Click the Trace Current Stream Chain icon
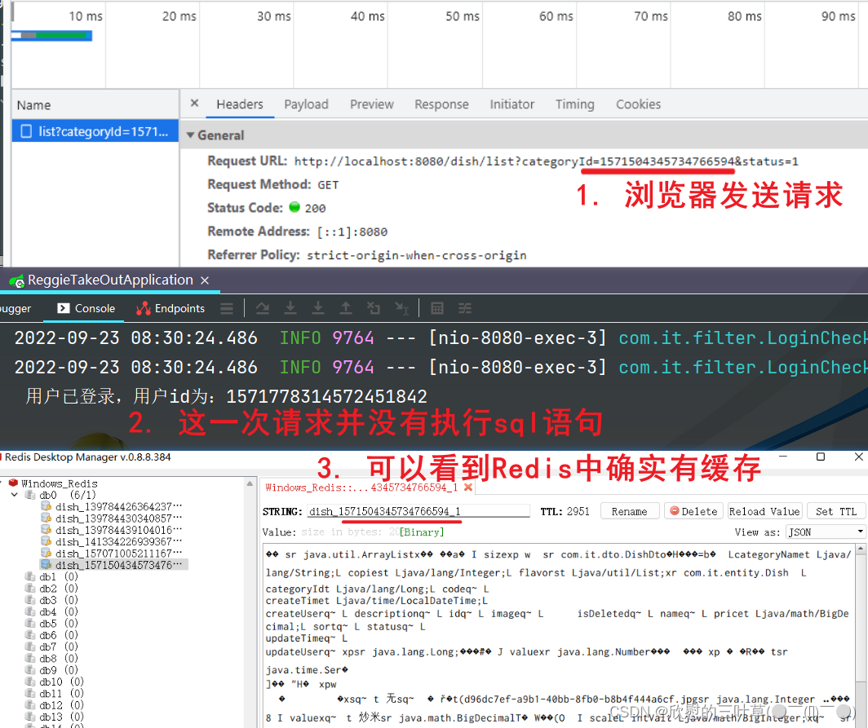Screen dimensions: 868x728 tap(464, 308)
